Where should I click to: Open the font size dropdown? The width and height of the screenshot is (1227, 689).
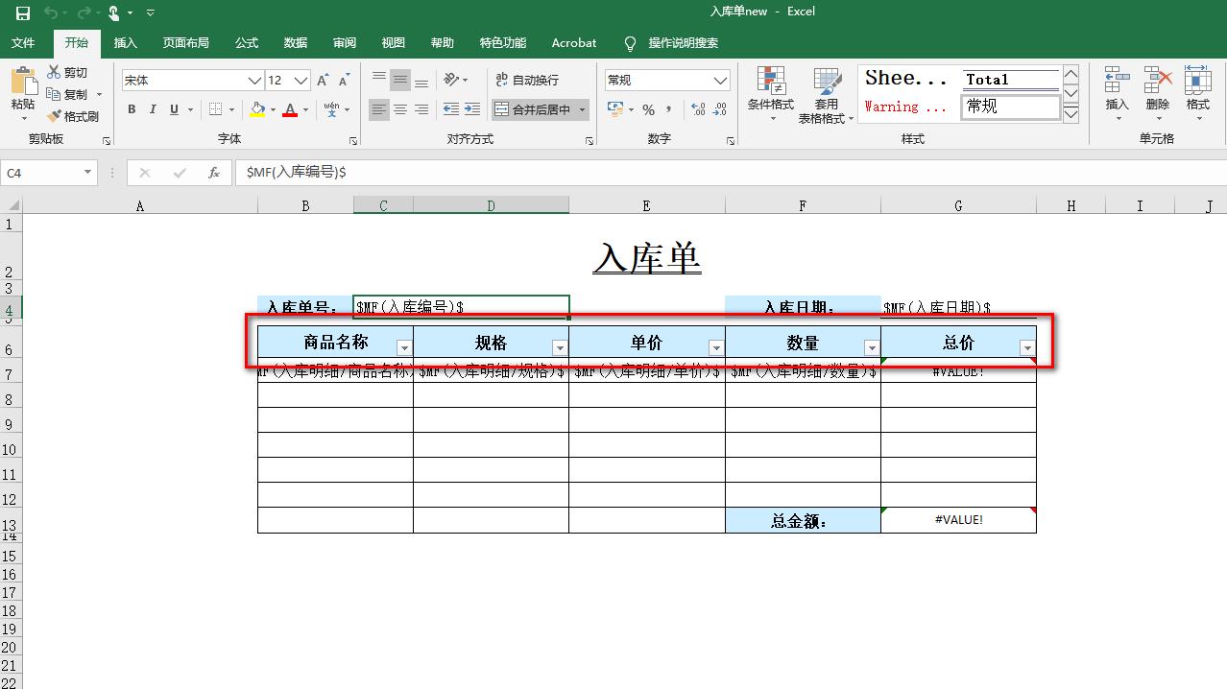pos(302,80)
